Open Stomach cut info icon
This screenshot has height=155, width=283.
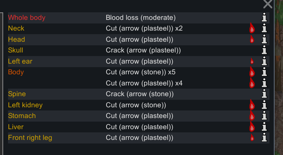[x=264, y=116]
